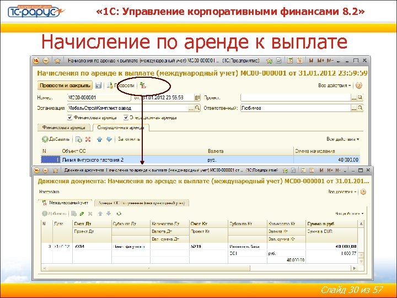The height and width of the screenshot is (298, 397).
Task: Click the Номер field MC00-000001
Action: (x=99, y=98)
